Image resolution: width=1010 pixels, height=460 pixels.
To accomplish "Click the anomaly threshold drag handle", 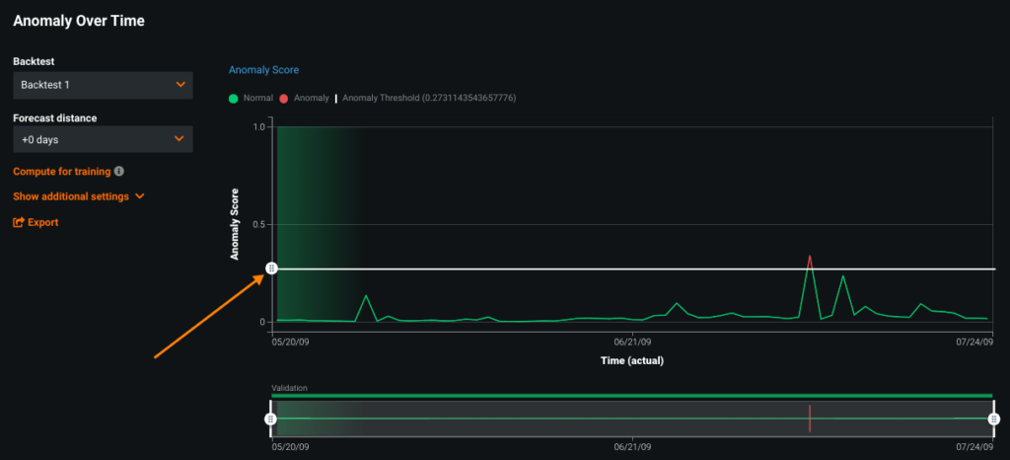I will tap(272, 268).
